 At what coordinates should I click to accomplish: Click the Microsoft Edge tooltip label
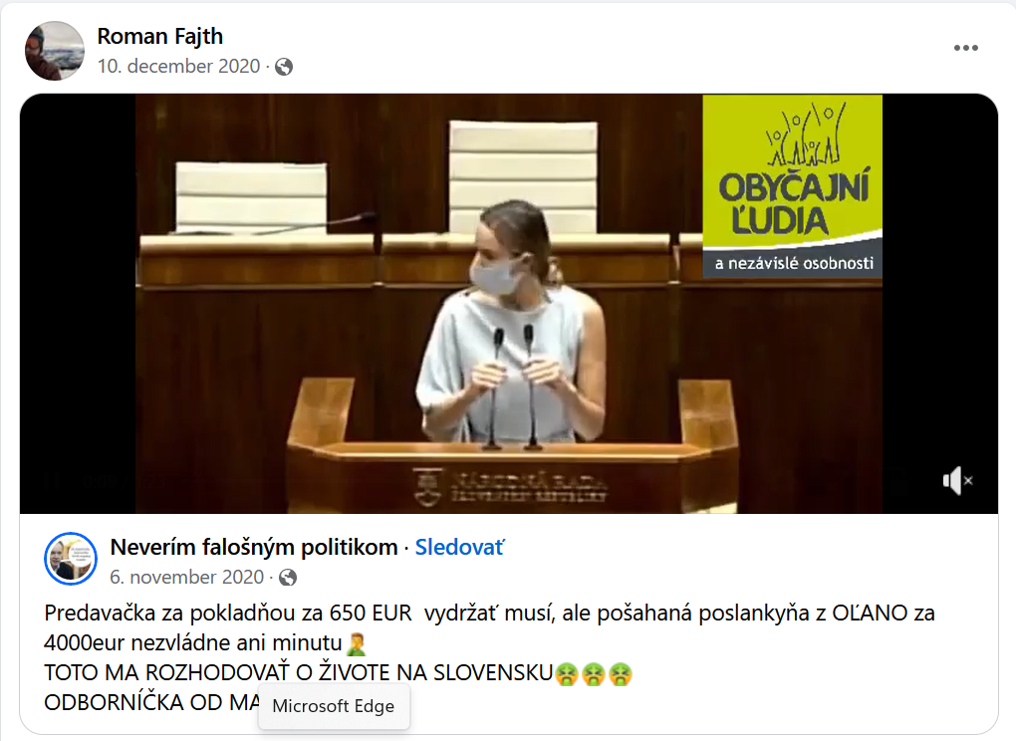[333, 706]
